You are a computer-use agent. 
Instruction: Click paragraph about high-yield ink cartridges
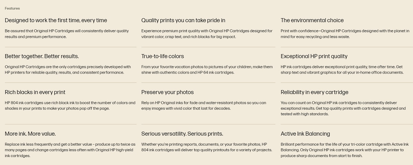(x=70, y=150)
